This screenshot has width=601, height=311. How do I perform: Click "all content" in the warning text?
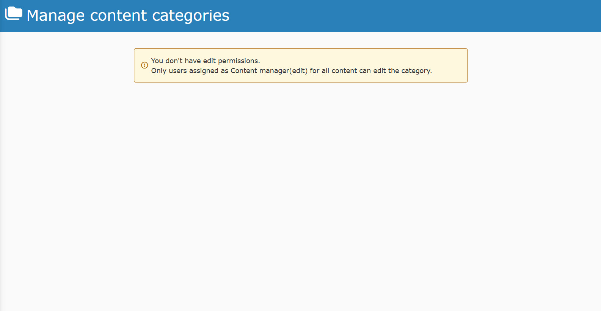click(x=339, y=71)
